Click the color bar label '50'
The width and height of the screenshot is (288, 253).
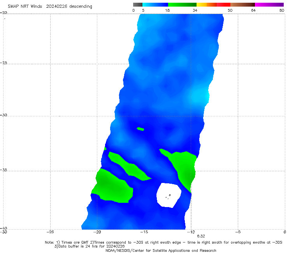(x=230, y=11)
